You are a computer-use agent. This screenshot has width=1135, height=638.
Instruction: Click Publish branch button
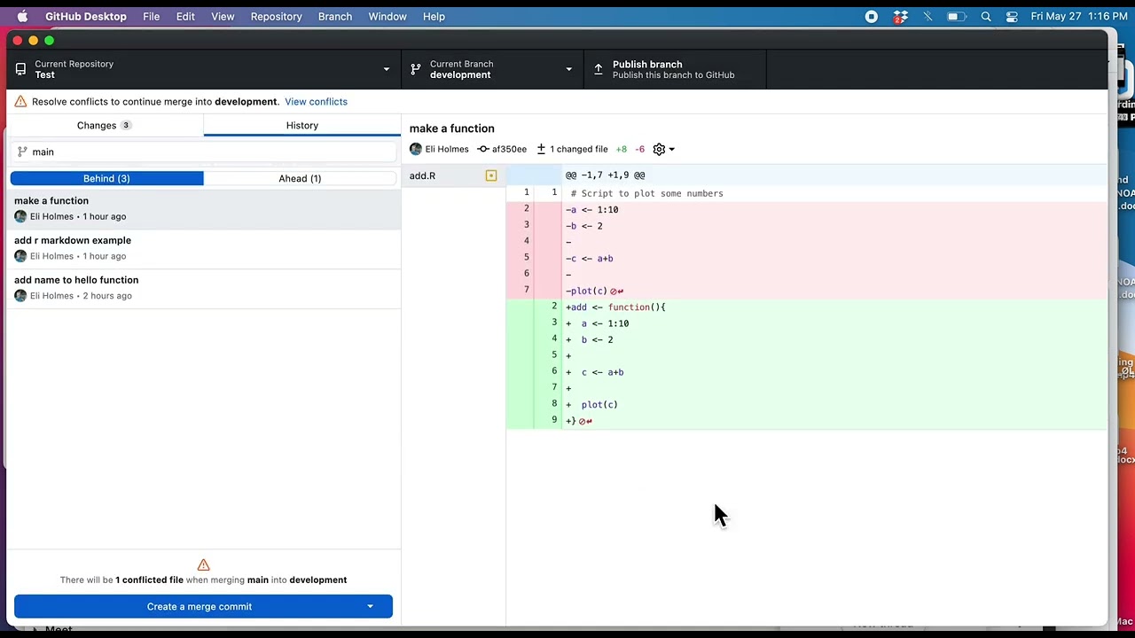click(x=675, y=69)
